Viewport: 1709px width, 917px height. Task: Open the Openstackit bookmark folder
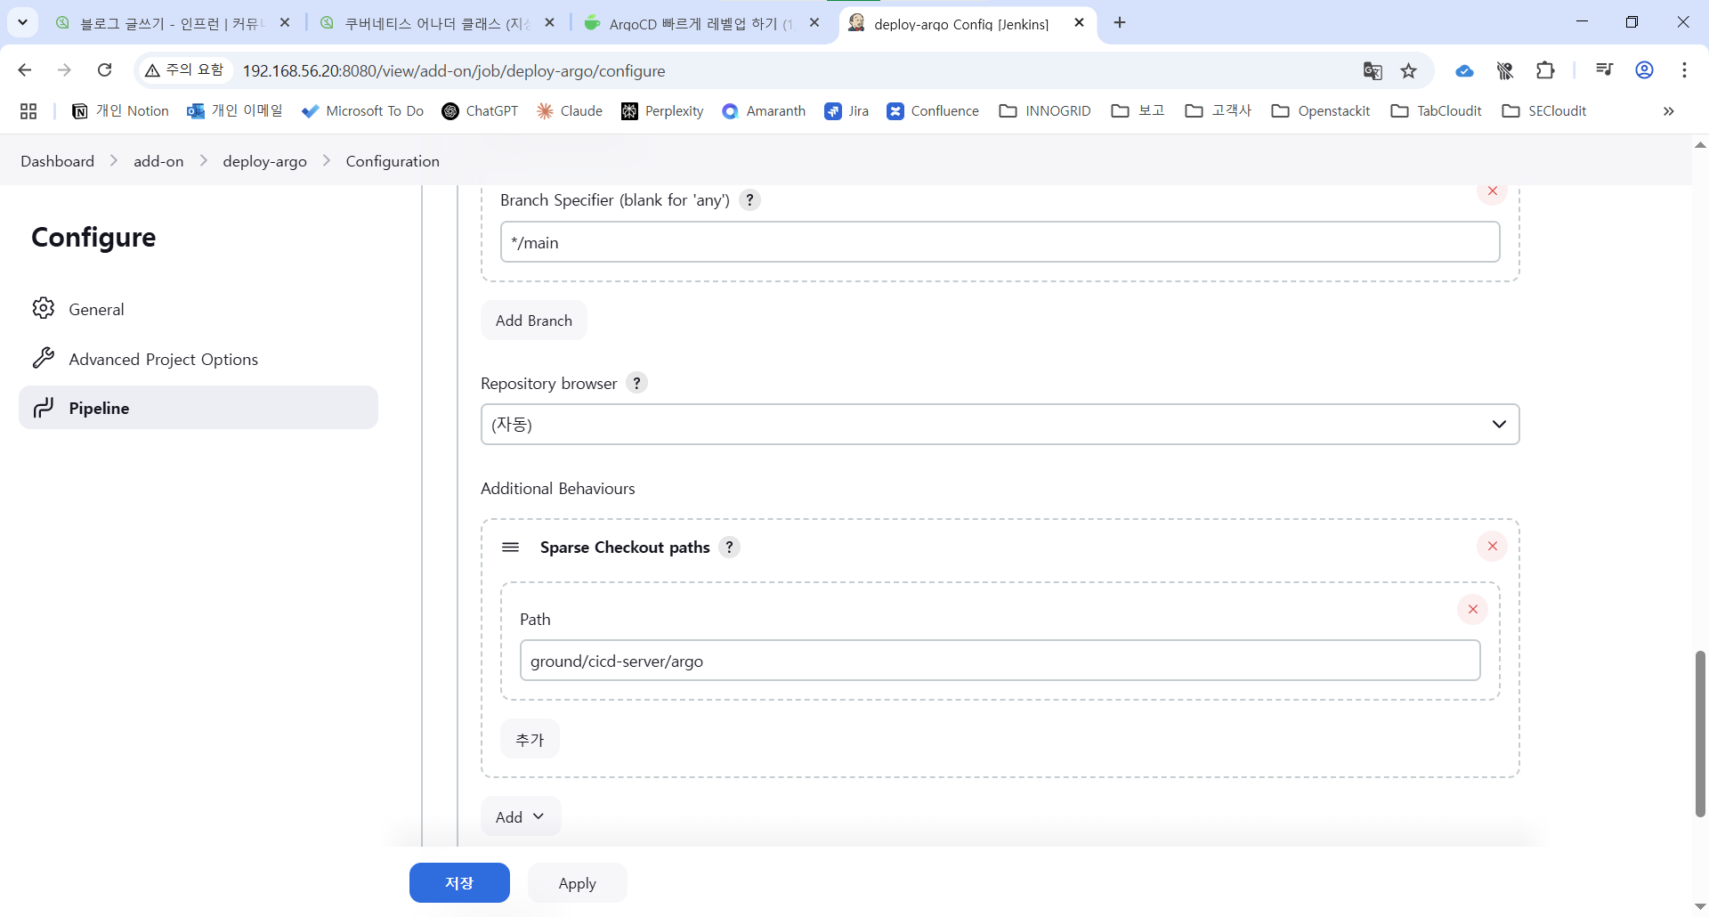(x=1321, y=111)
